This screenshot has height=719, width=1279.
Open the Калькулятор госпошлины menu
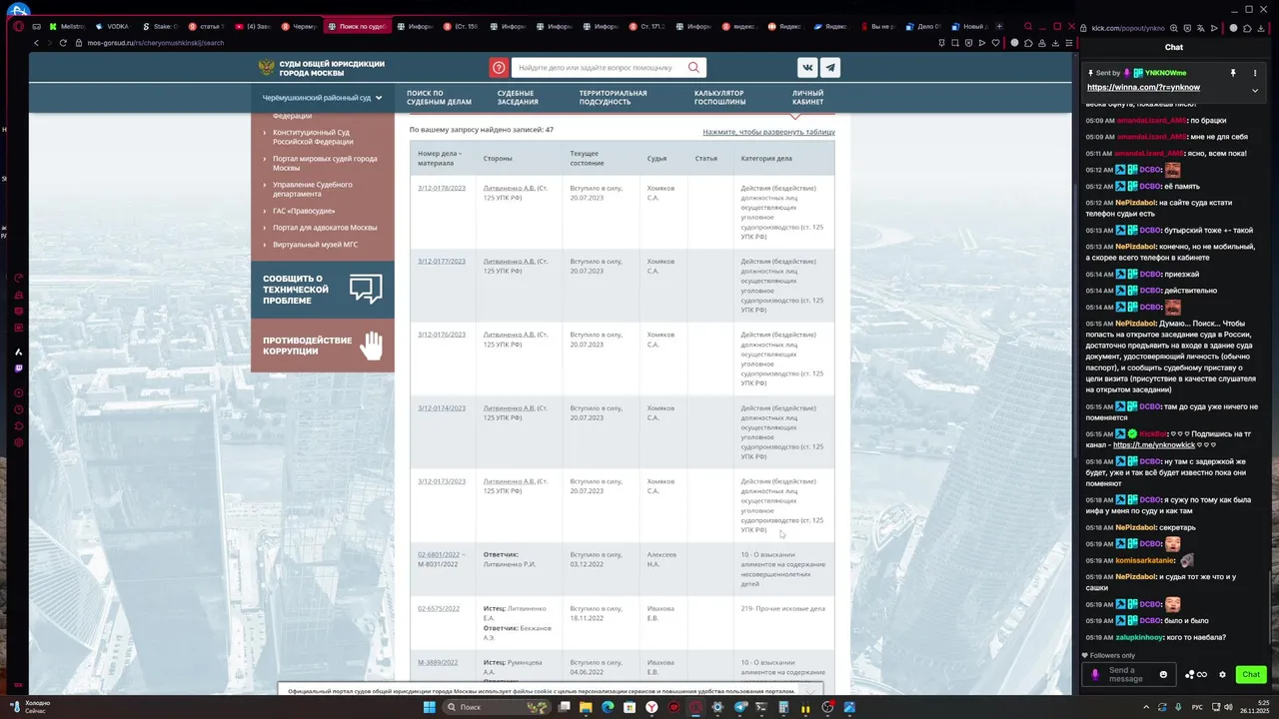[720, 98]
